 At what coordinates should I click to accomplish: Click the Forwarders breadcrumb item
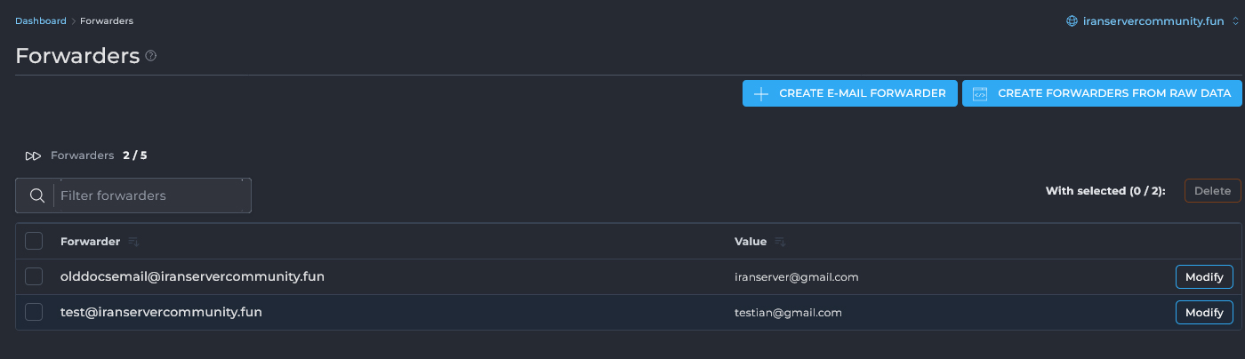(107, 20)
